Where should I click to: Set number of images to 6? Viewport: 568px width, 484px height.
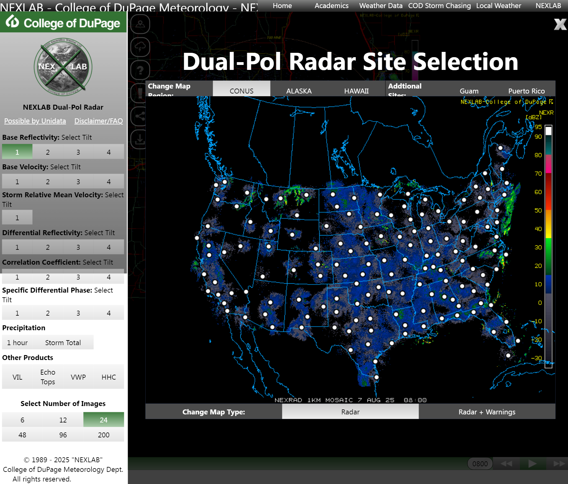coord(22,419)
